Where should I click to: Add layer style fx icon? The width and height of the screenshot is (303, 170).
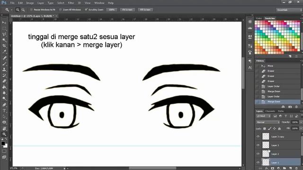click(x=267, y=168)
